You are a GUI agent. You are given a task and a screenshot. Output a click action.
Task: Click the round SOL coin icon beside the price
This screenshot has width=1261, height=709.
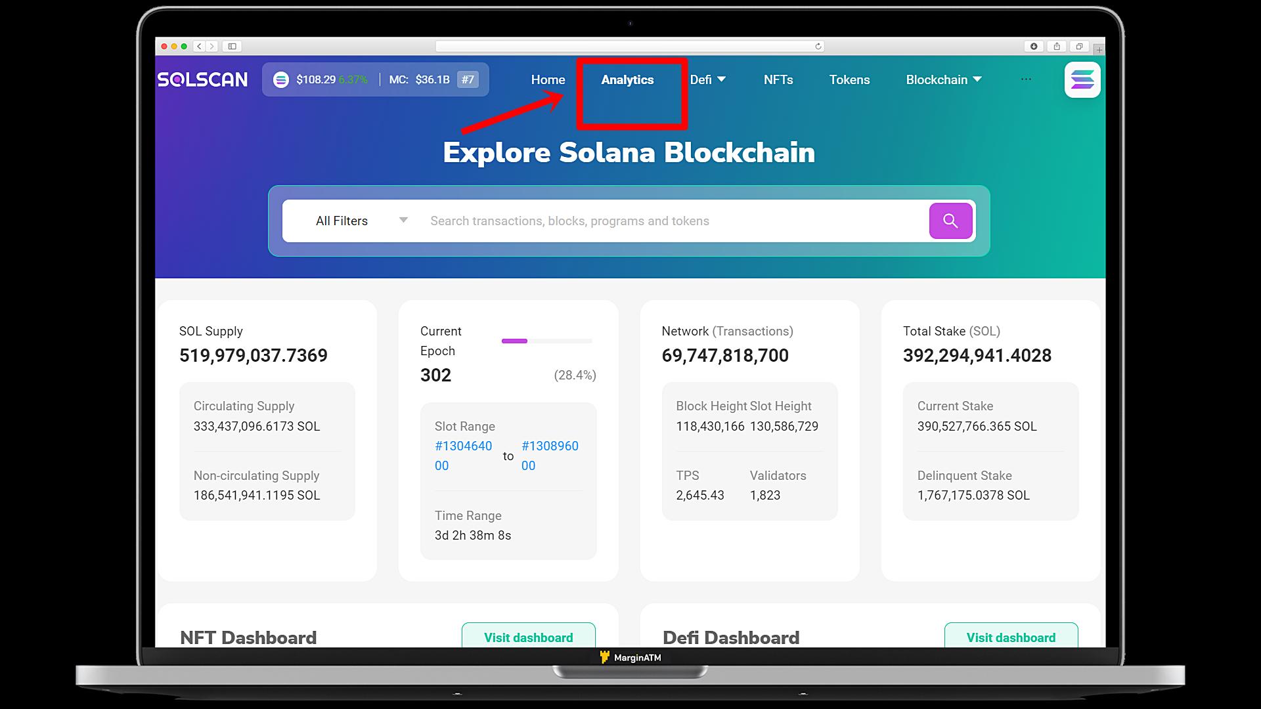coord(281,80)
